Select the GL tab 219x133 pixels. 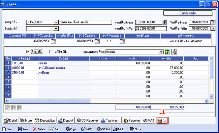click(x=162, y=121)
